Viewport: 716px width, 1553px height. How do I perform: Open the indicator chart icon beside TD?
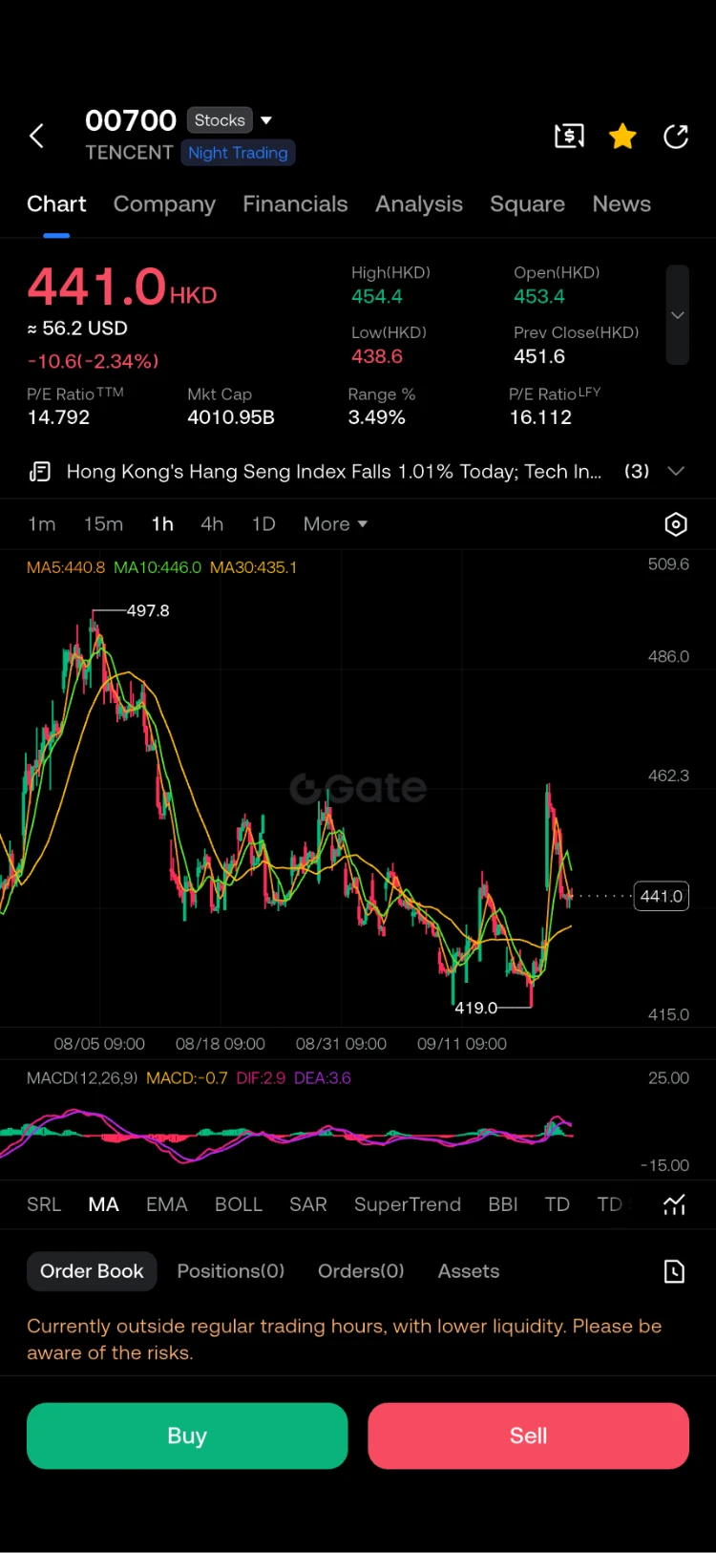click(x=674, y=1204)
